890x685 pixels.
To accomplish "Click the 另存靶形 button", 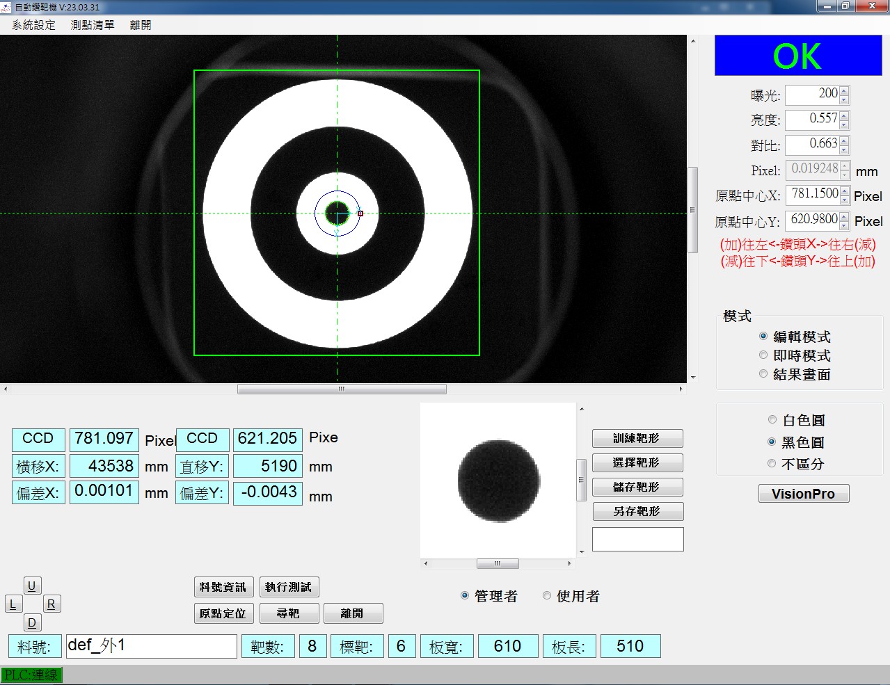I will [x=637, y=512].
